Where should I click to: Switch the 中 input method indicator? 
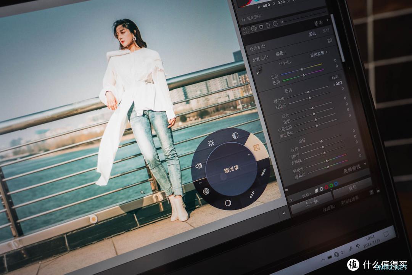click(357, 246)
